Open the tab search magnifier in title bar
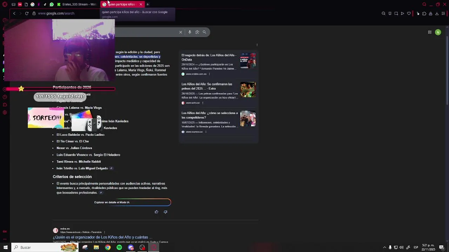 coord(424,4)
